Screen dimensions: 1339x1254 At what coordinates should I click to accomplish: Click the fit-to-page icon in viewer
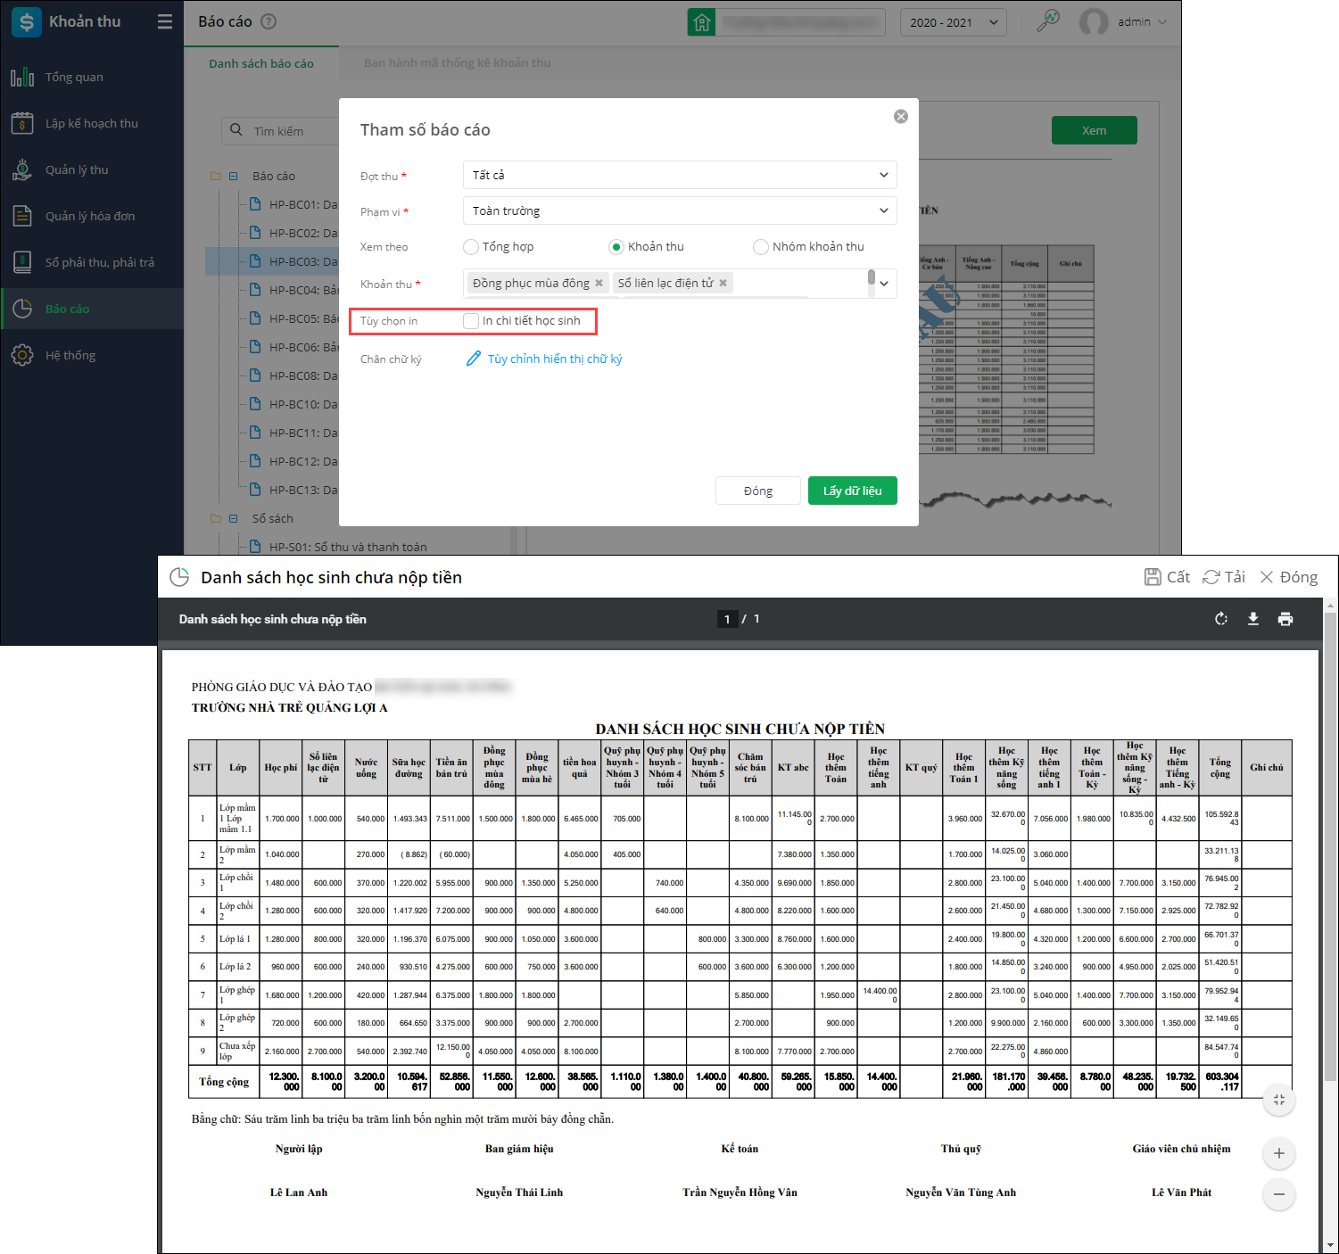[1278, 1100]
